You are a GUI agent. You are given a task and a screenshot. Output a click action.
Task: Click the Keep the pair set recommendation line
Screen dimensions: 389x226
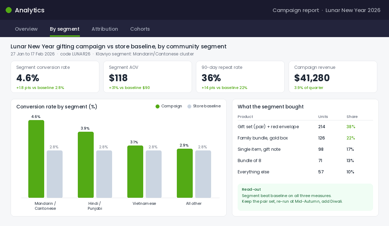click(x=292, y=201)
